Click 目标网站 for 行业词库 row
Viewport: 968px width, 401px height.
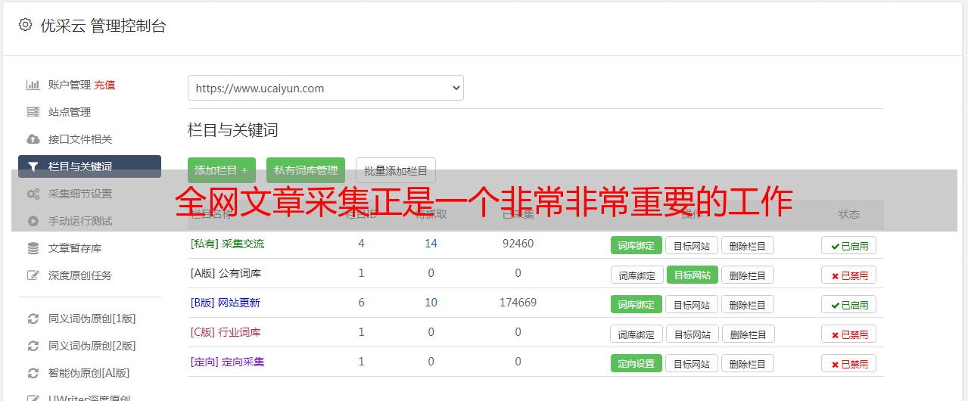click(x=693, y=334)
